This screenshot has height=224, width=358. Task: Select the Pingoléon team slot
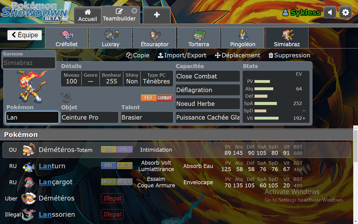point(243,38)
